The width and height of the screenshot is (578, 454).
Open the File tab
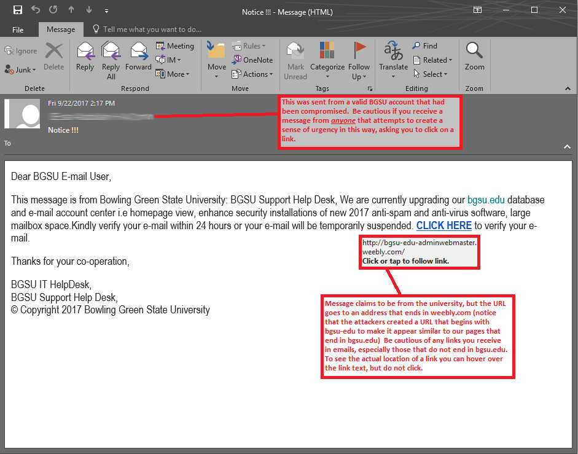click(x=18, y=29)
